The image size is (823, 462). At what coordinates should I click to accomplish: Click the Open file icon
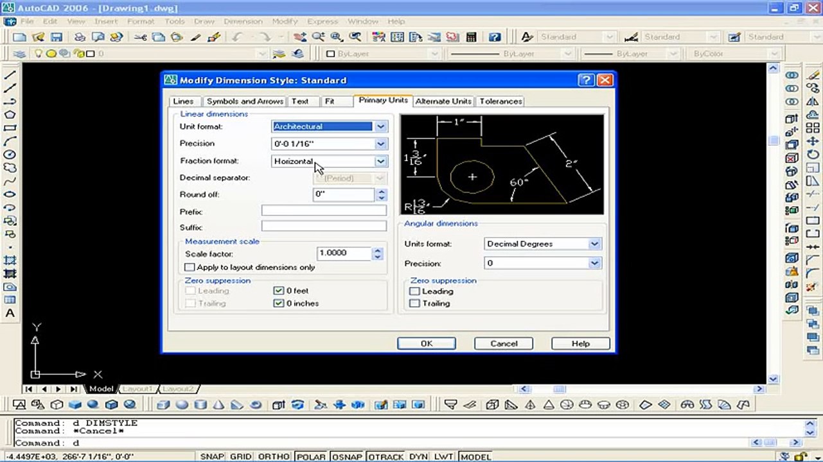[x=38, y=37]
